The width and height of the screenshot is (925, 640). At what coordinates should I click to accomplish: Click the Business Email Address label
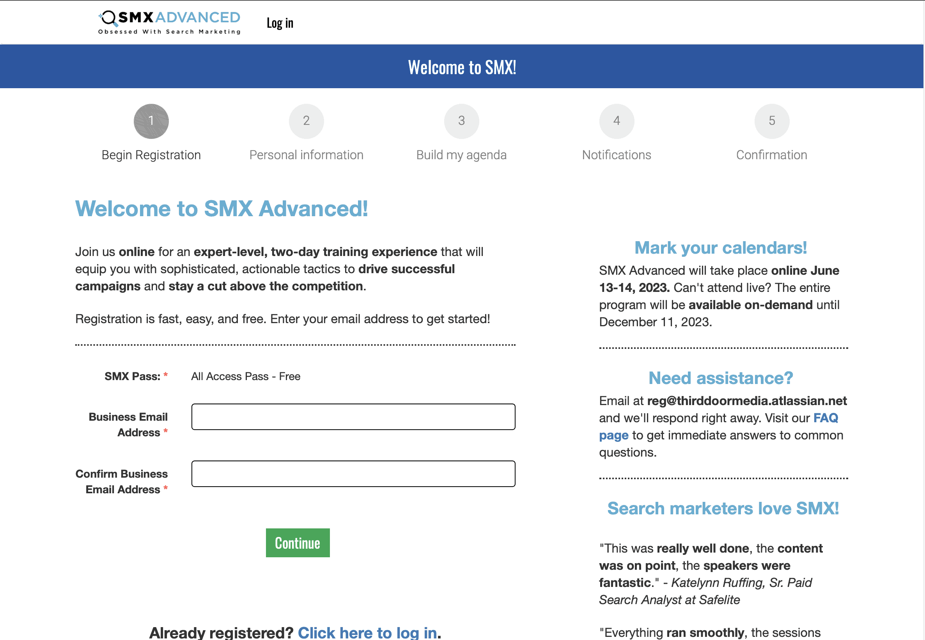tap(128, 425)
